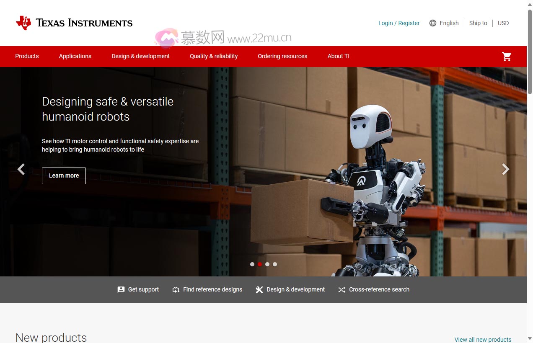Open the Quality & reliability menu

tap(214, 56)
